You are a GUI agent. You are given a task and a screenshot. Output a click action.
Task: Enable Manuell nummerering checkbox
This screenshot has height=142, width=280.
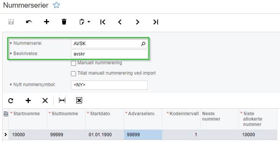(73, 63)
